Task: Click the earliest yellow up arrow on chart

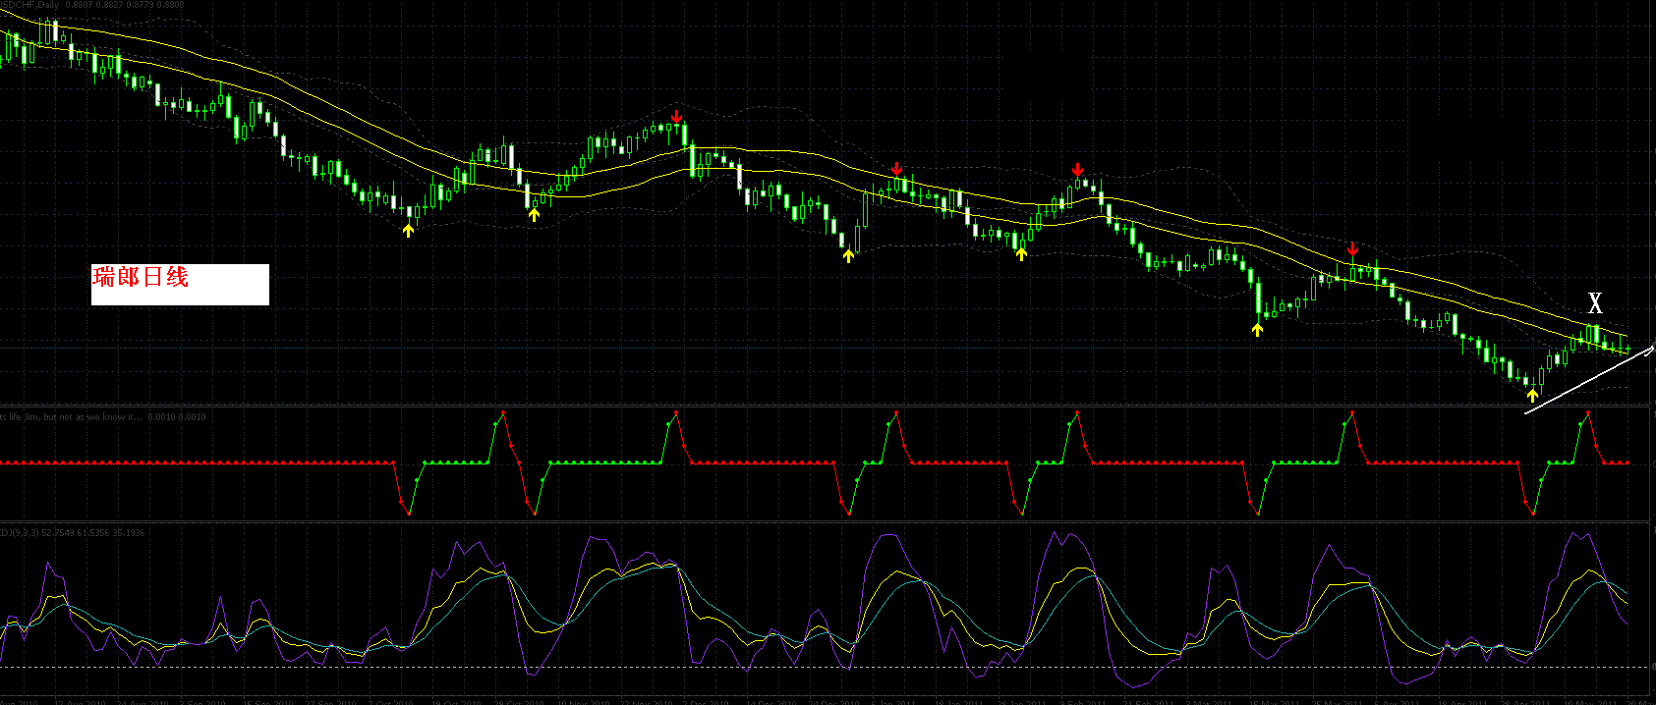Action: pyautogui.click(x=409, y=231)
